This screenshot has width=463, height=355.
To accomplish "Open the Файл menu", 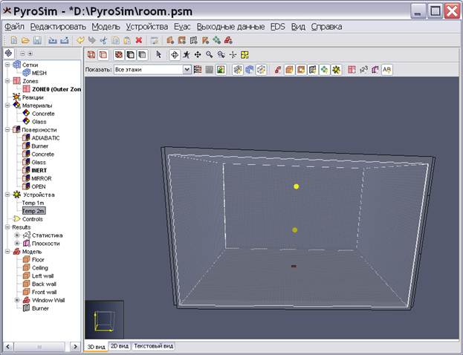I will pyautogui.click(x=14, y=27).
